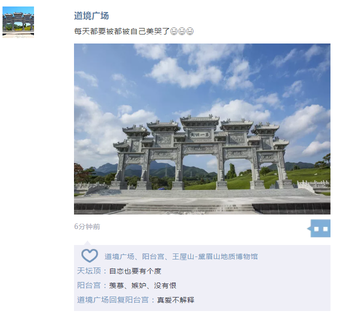This screenshot has height=317, width=338.
Task: Open the poster's stone archway avatar
Action: [x=18, y=22]
